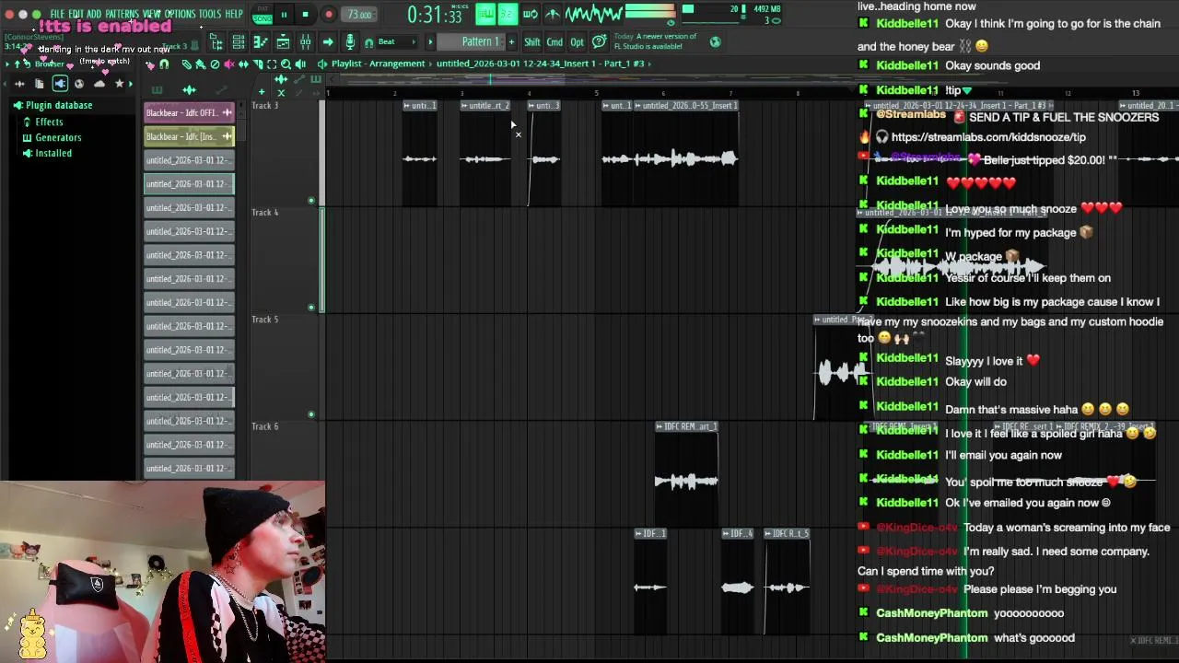Click the arrow left of Pattern 1
The image size is (1179, 663).
[429, 42]
